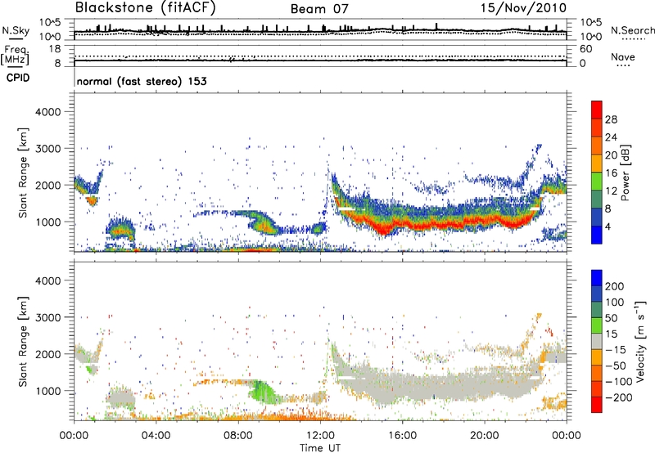Click the '10^5' tick beside N.Sky

tap(50, 23)
